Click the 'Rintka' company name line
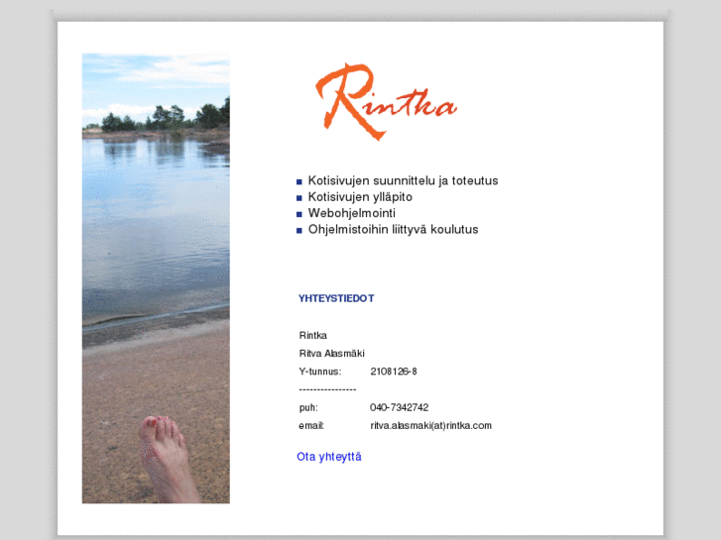 pyautogui.click(x=313, y=336)
